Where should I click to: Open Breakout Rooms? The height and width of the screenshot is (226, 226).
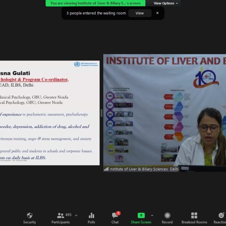pos(194,218)
